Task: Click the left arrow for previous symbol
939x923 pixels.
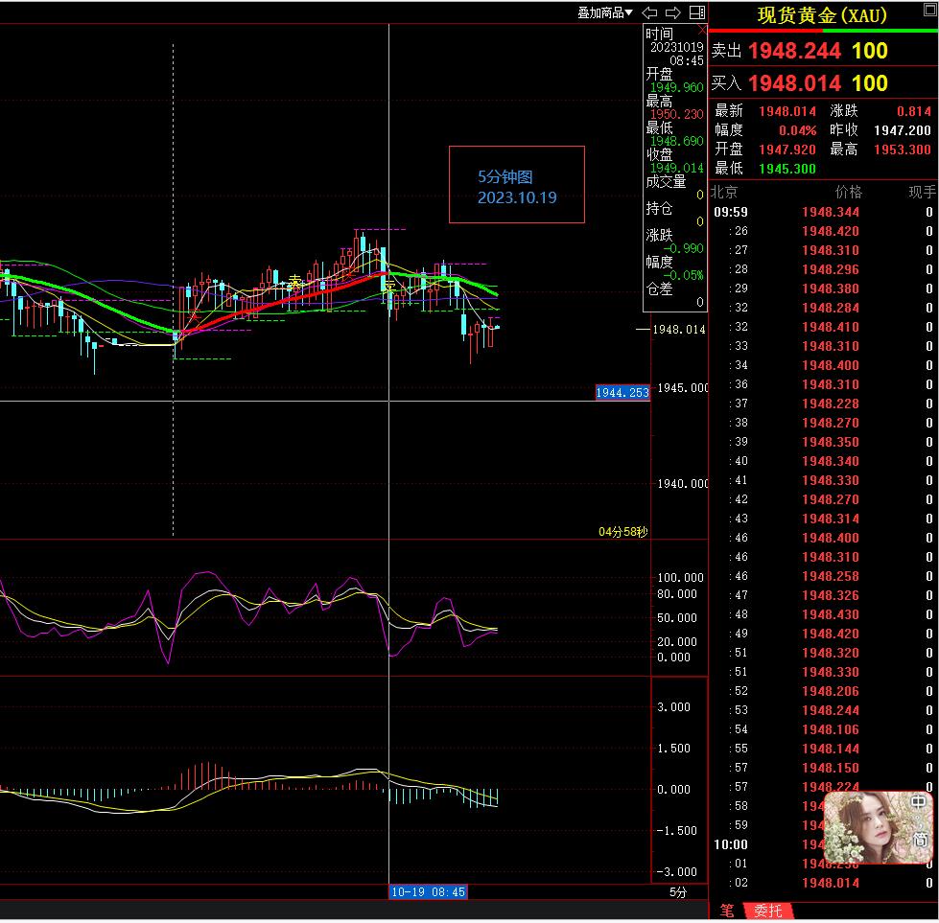Action: [x=649, y=12]
